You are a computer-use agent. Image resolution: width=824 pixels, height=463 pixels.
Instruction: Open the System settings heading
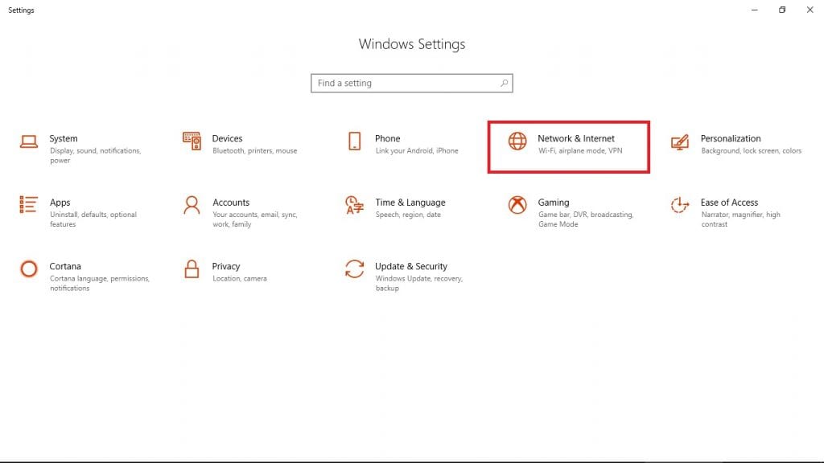64,138
